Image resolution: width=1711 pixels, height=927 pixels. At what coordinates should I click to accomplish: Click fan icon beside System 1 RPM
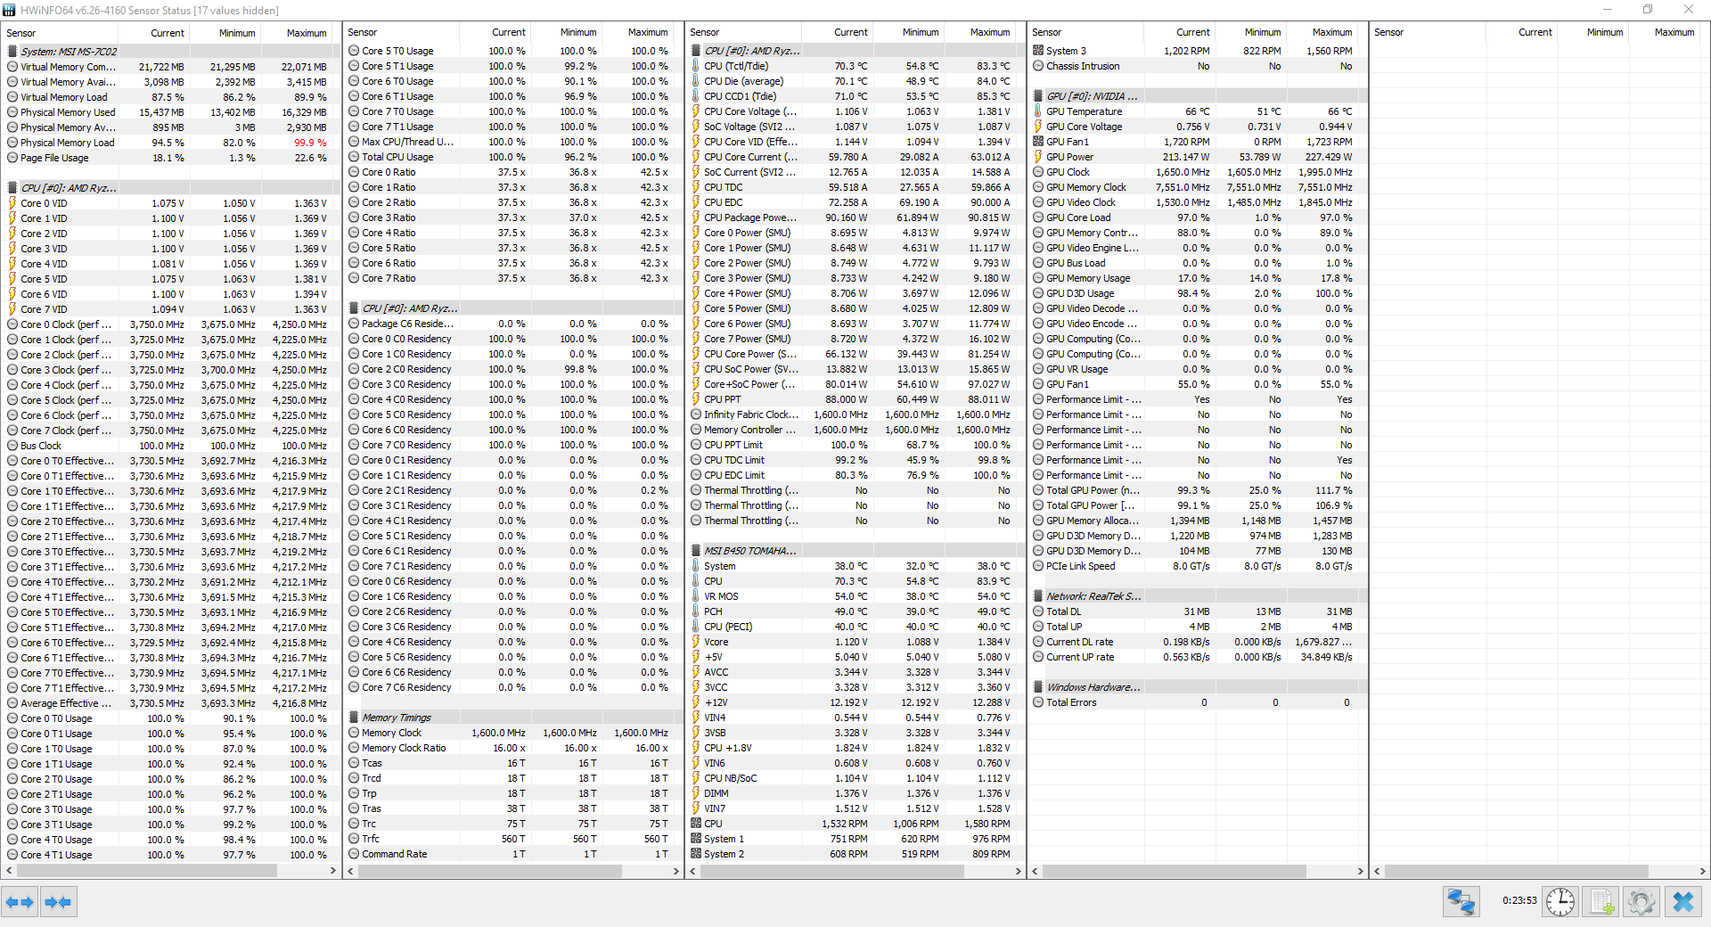(696, 839)
